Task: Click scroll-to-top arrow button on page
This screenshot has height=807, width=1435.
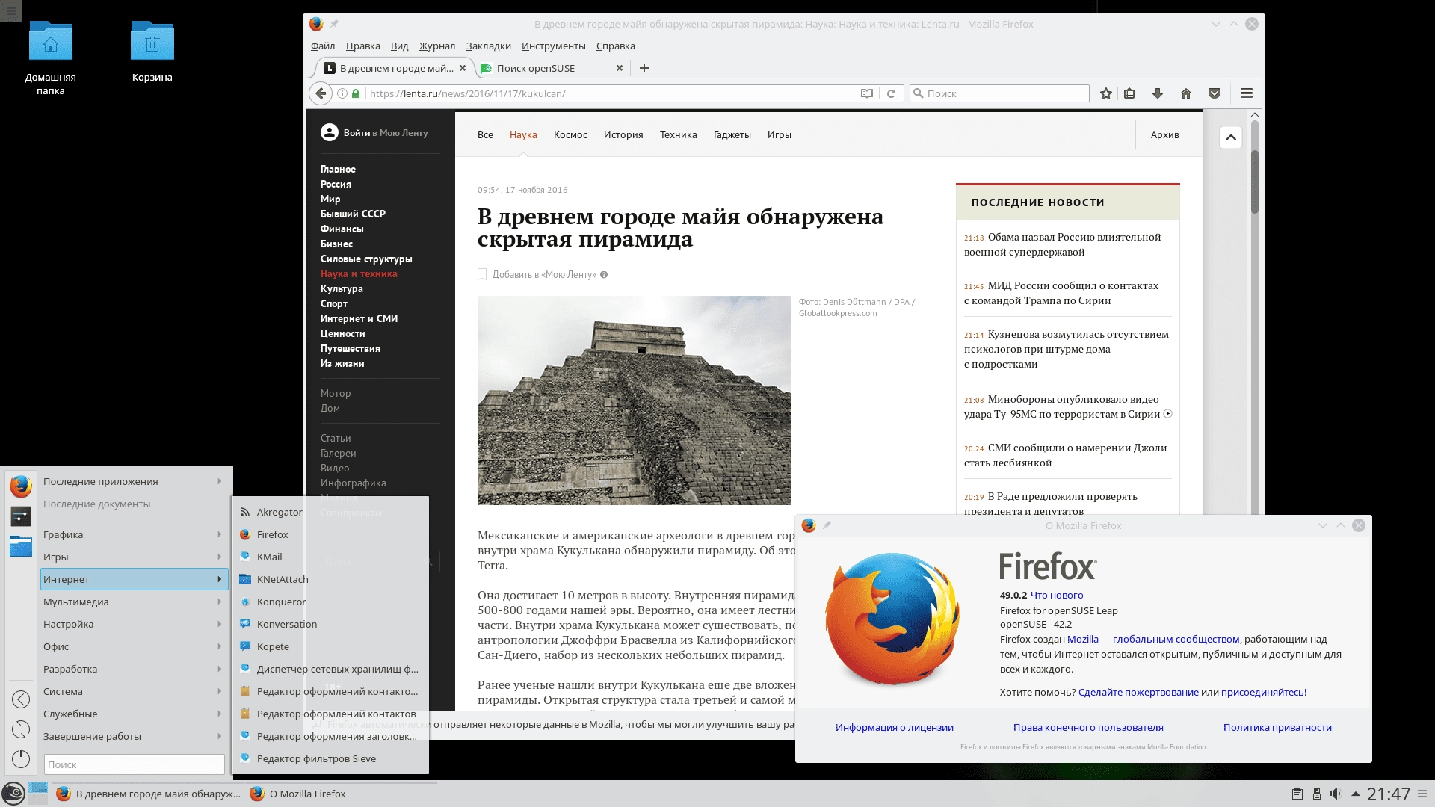Action: [x=1231, y=137]
